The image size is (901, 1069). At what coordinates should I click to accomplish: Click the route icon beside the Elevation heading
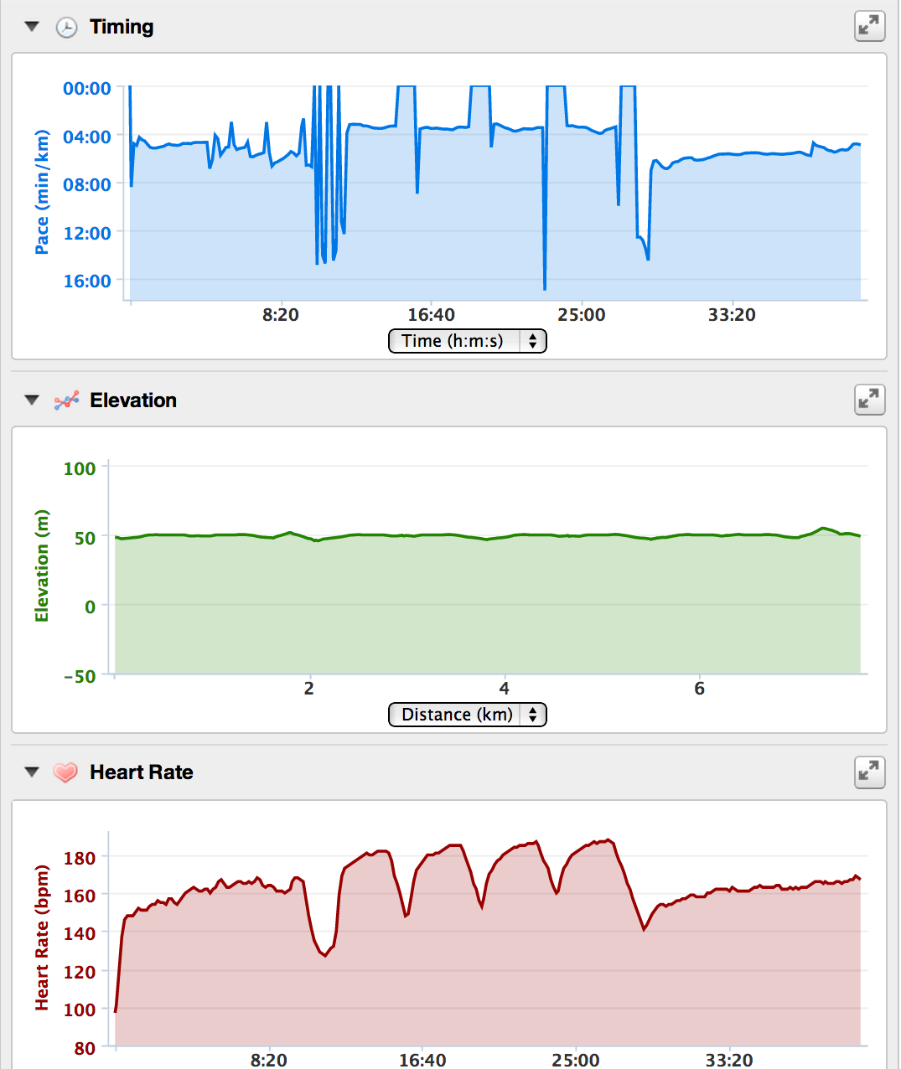67,400
